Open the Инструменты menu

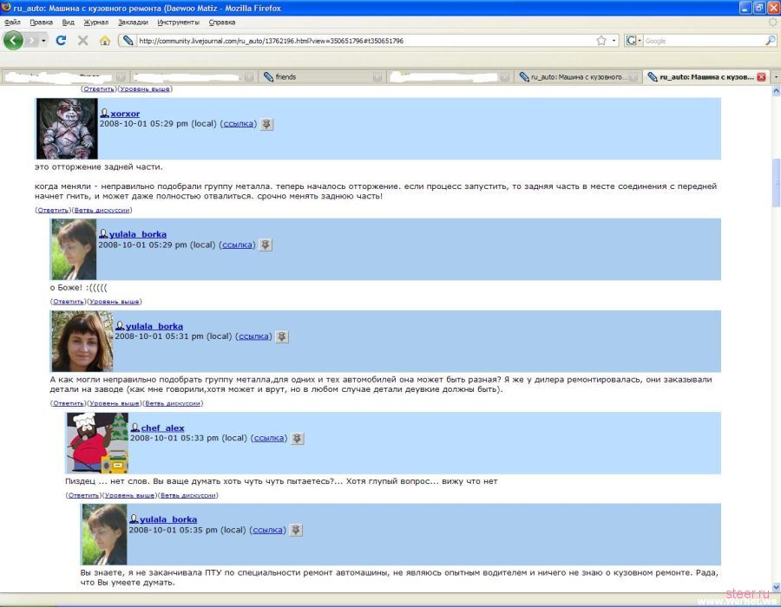tap(178, 22)
